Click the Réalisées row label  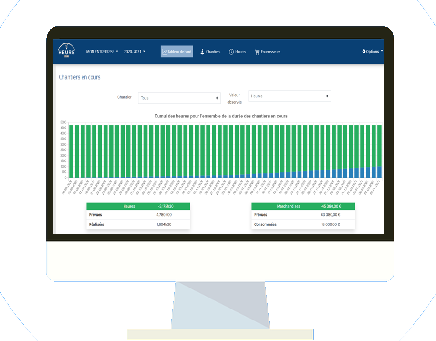click(97, 224)
